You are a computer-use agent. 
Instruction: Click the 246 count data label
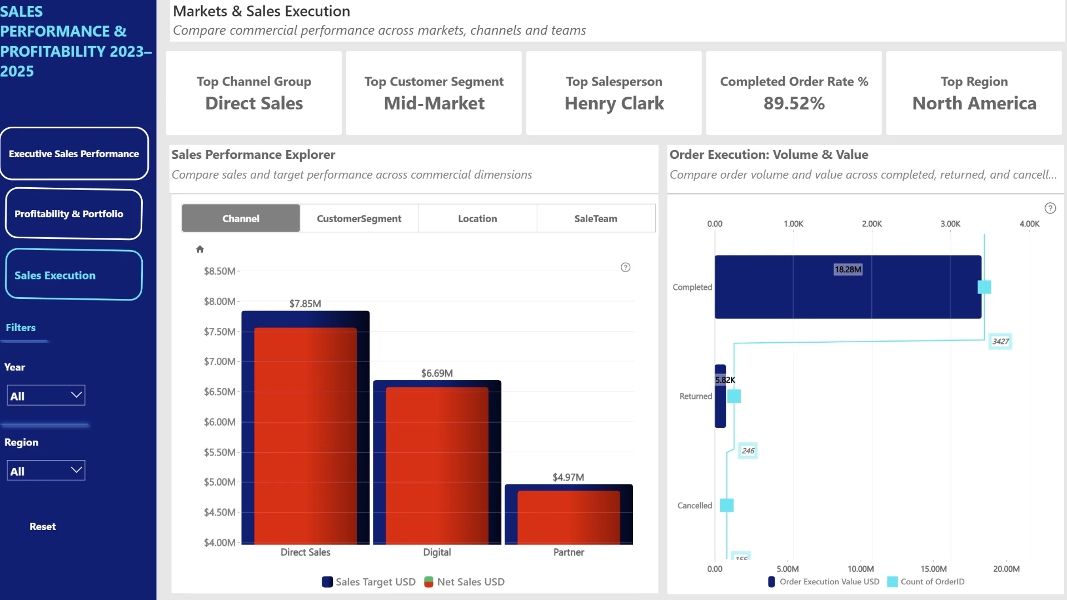748,451
